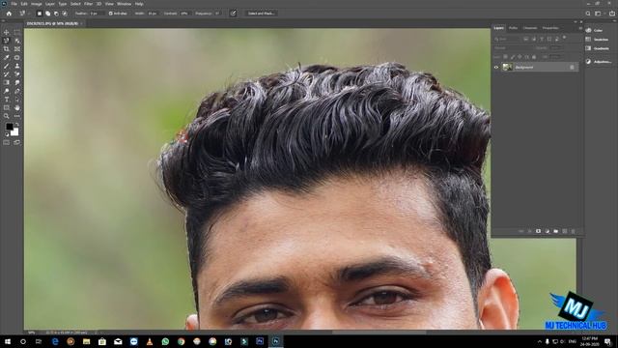Select the Magnetic Lasso tool
618x348 pixels.
click(7, 41)
